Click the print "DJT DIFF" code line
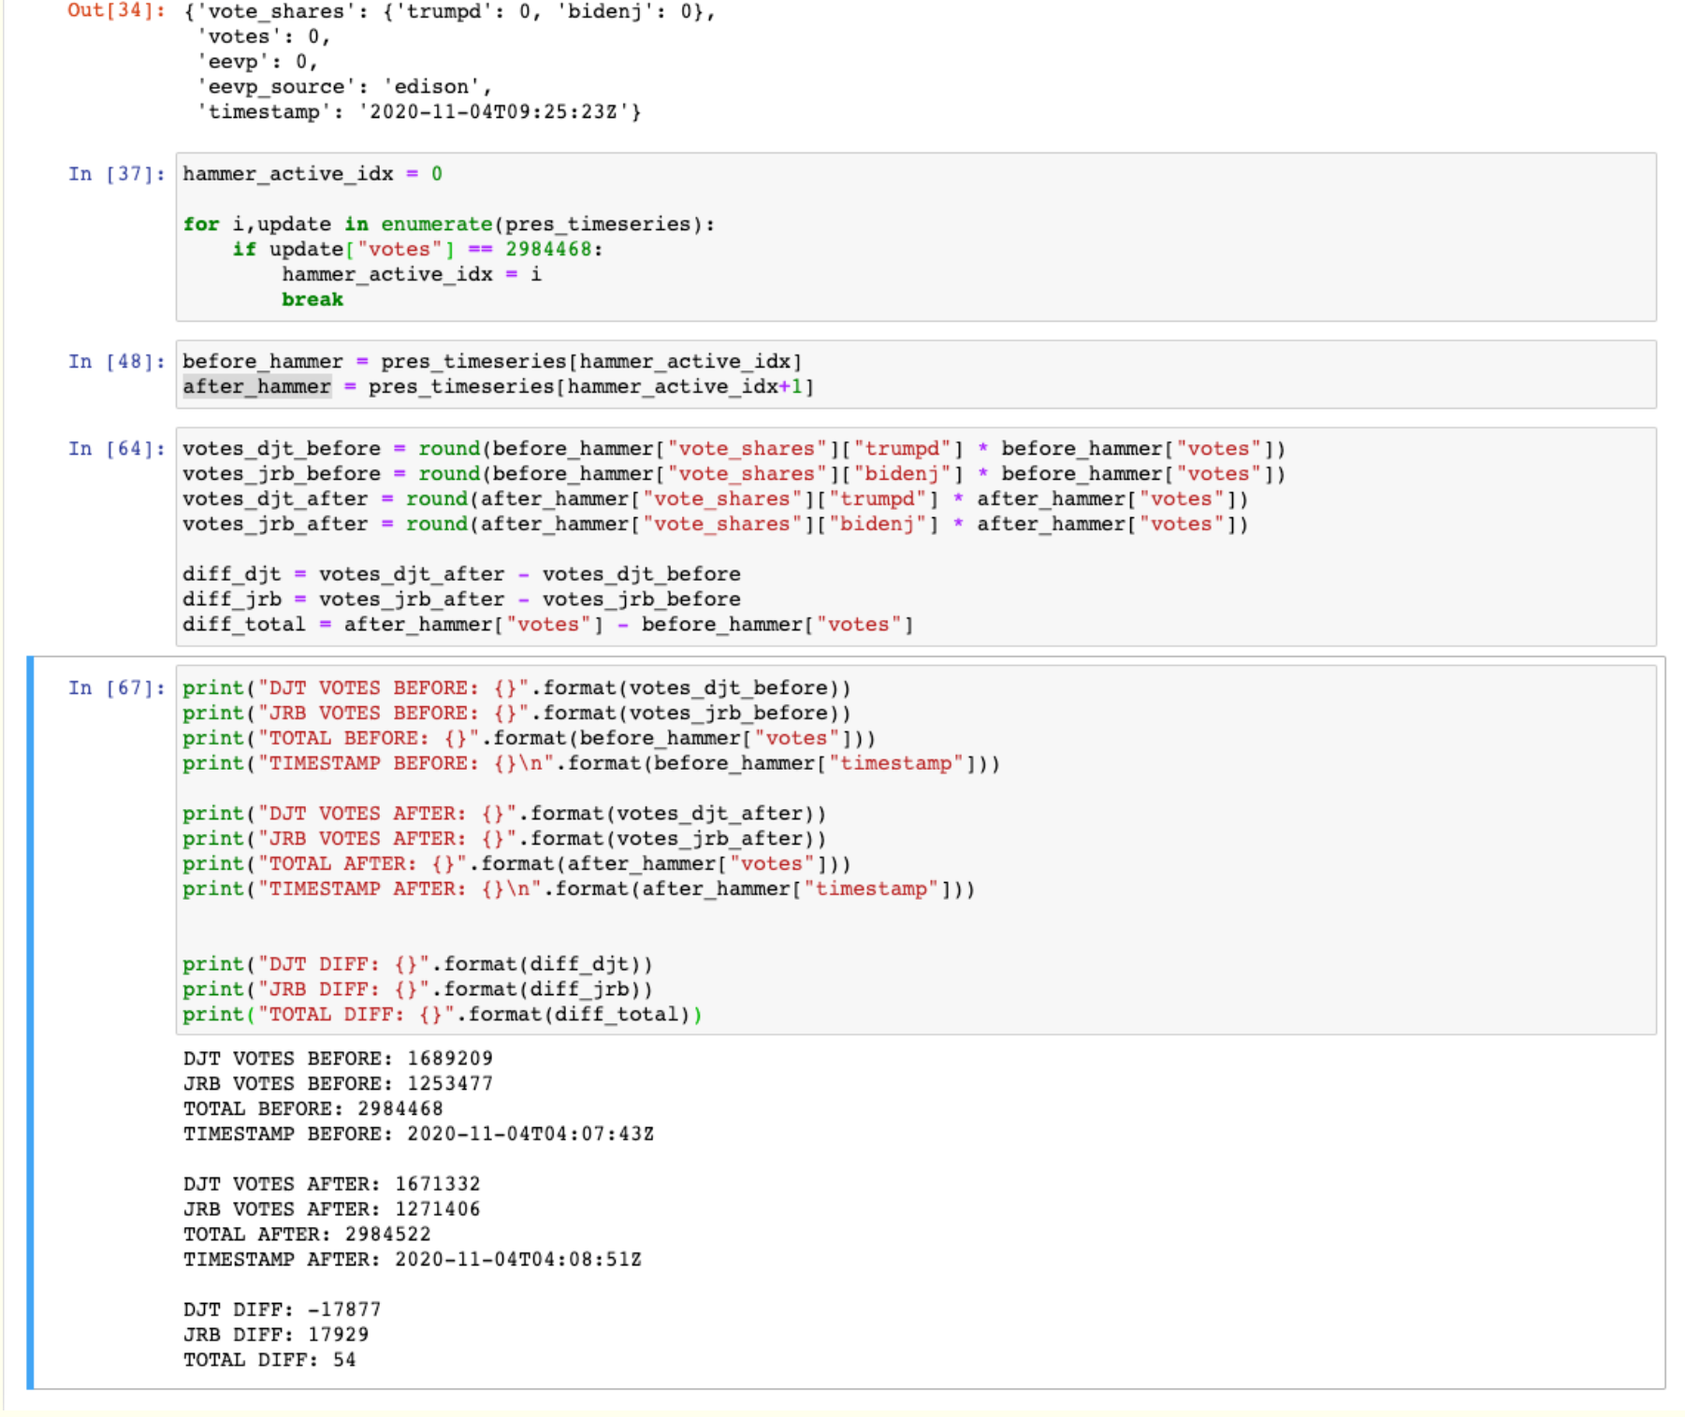 (x=417, y=964)
